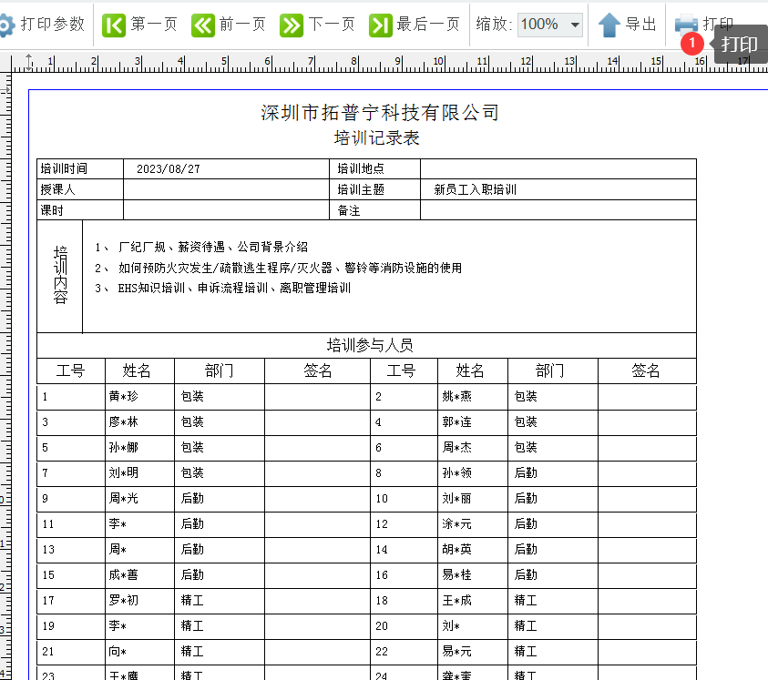The width and height of the screenshot is (768, 680).
Task: Select the name 孙*娜
Action: (x=123, y=448)
